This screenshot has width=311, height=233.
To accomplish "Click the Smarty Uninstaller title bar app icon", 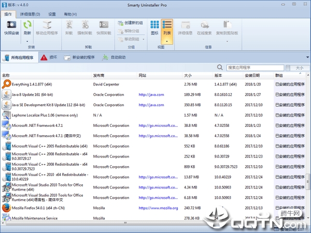I will 4,5.
